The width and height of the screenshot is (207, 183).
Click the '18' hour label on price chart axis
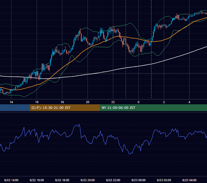pyautogui.click(x=62, y=102)
